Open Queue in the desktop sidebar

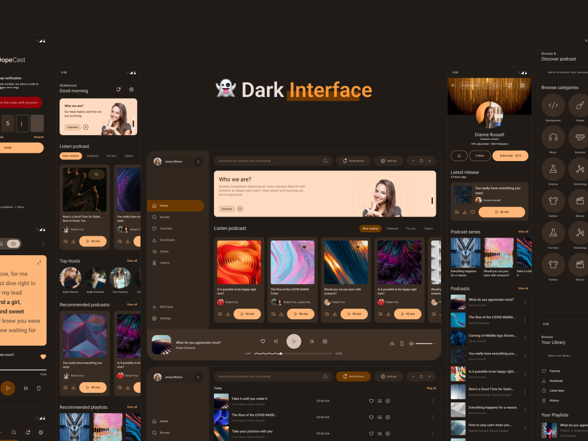coord(161,251)
